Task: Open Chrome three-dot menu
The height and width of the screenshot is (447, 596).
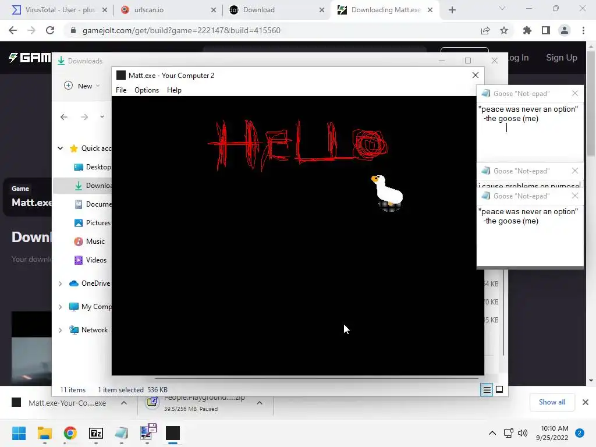Action: point(583,30)
